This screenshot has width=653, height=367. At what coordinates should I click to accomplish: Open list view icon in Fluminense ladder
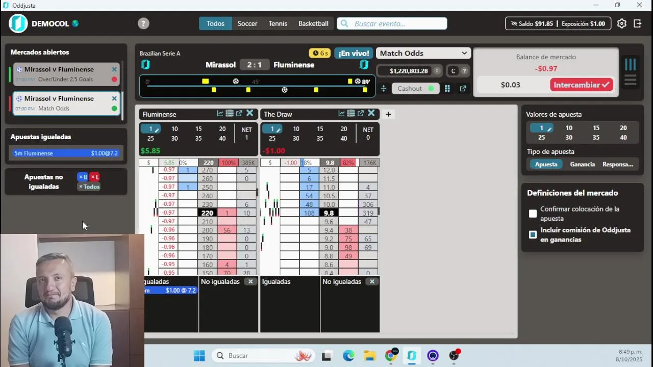(x=230, y=114)
